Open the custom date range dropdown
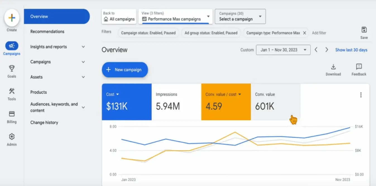Image resolution: width=376 pixels, height=186 pixels. [283, 50]
